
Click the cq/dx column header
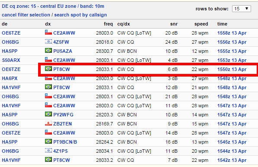coord(123,24)
